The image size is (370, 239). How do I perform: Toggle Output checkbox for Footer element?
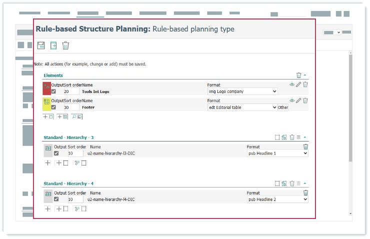coord(53,107)
